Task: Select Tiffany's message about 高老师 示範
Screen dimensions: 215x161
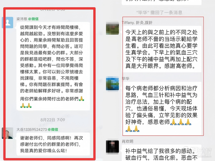Action: pyautogui.click(x=162, y=49)
